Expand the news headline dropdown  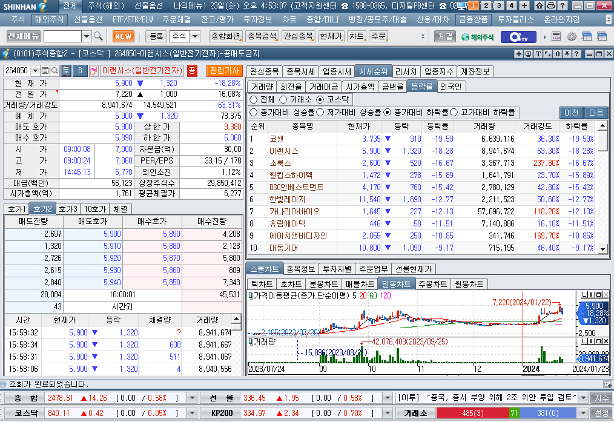pos(584,398)
